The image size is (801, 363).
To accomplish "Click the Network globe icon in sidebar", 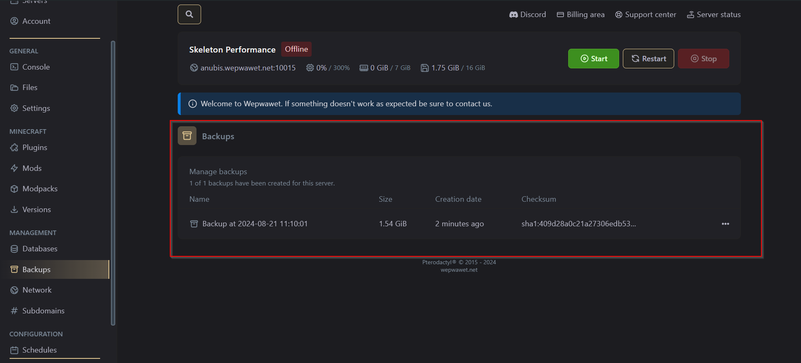I will click(x=14, y=290).
